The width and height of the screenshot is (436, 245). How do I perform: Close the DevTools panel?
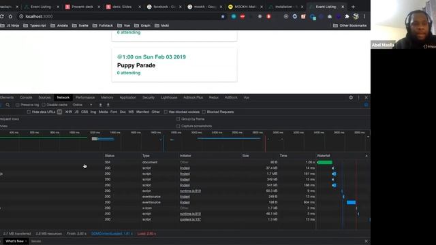(367, 97)
